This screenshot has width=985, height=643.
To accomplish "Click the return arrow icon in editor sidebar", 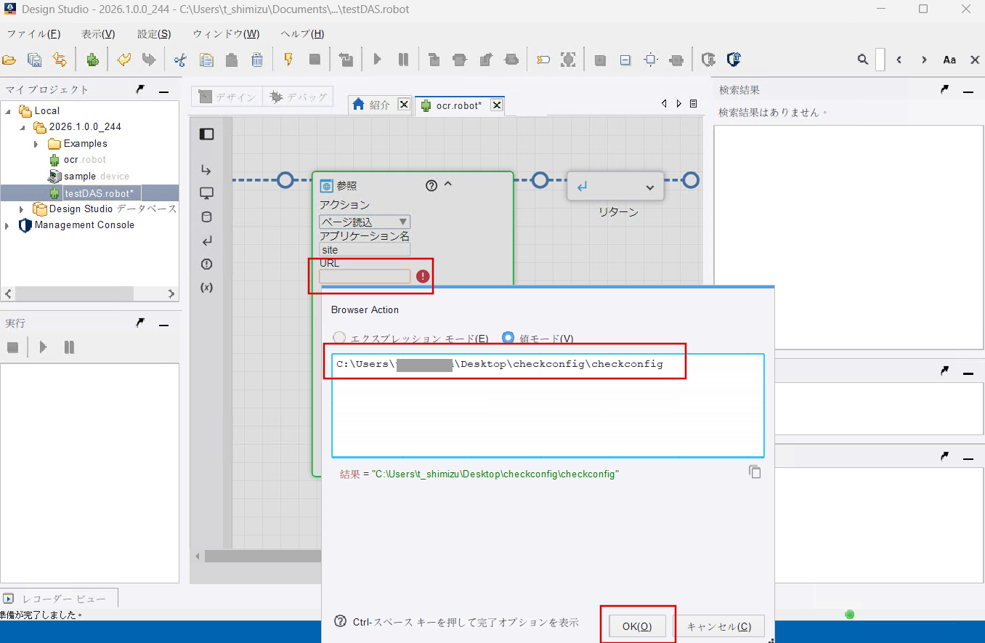I will click(206, 240).
